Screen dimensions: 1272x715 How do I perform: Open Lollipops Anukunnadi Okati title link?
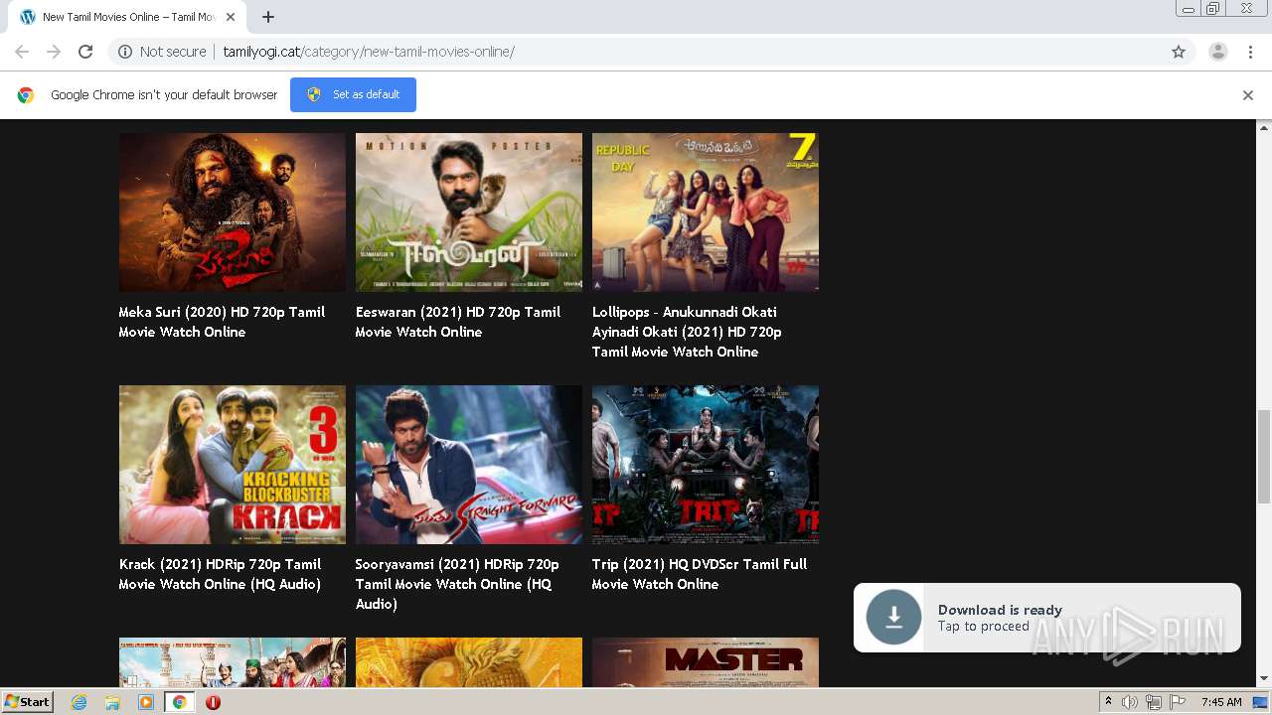click(x=687, y=332)
